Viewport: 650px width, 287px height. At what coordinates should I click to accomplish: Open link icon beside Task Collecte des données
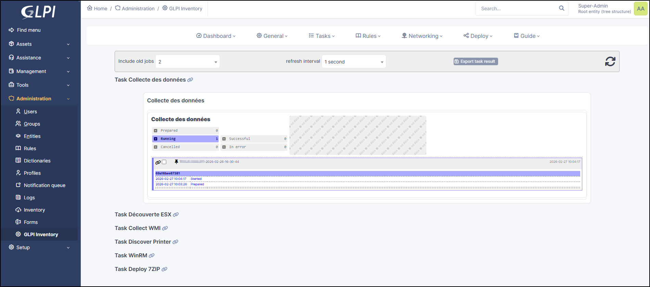point(190,80)
